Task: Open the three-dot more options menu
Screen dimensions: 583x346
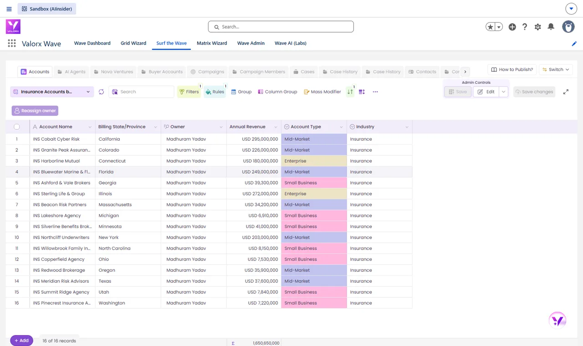Action: pyautogui.click(x=375, y=92)
